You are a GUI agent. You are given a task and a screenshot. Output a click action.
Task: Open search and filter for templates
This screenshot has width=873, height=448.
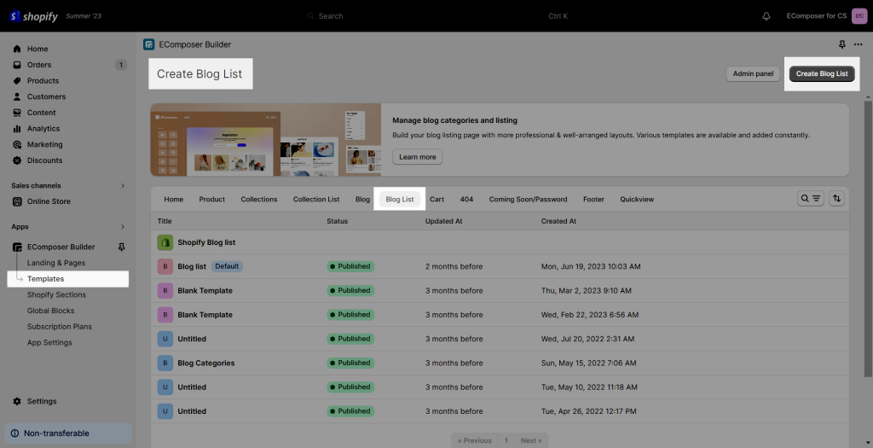811,198
